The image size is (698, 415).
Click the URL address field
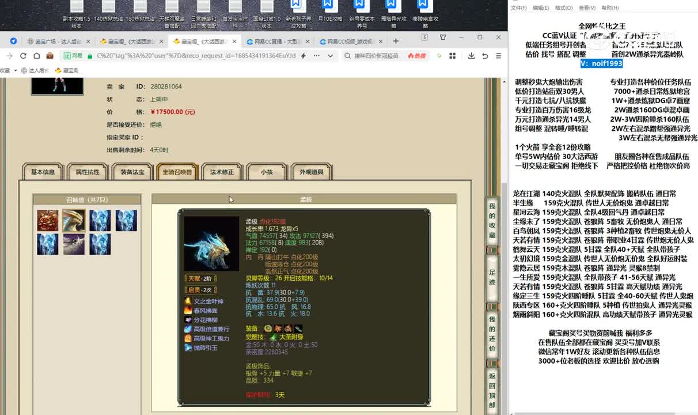tap(196, 56)
